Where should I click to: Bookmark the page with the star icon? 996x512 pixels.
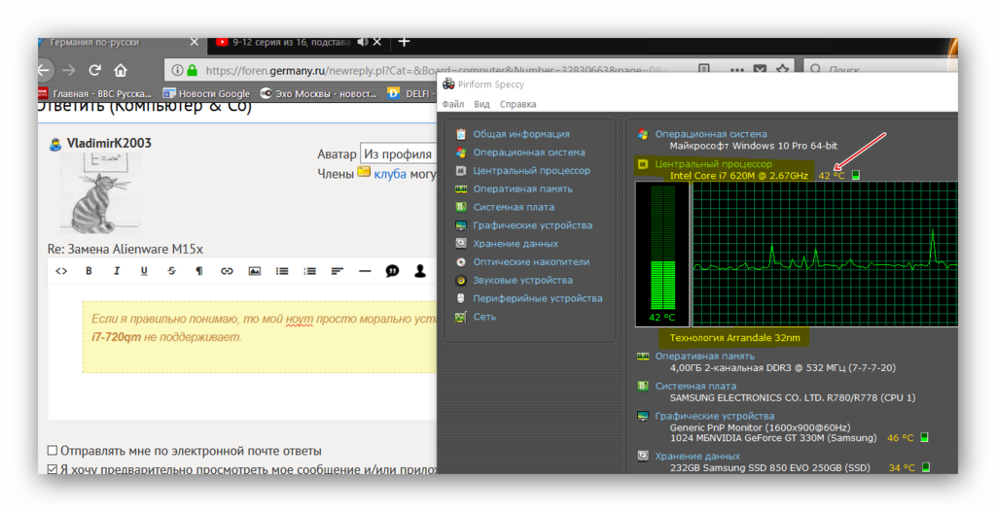783,70
